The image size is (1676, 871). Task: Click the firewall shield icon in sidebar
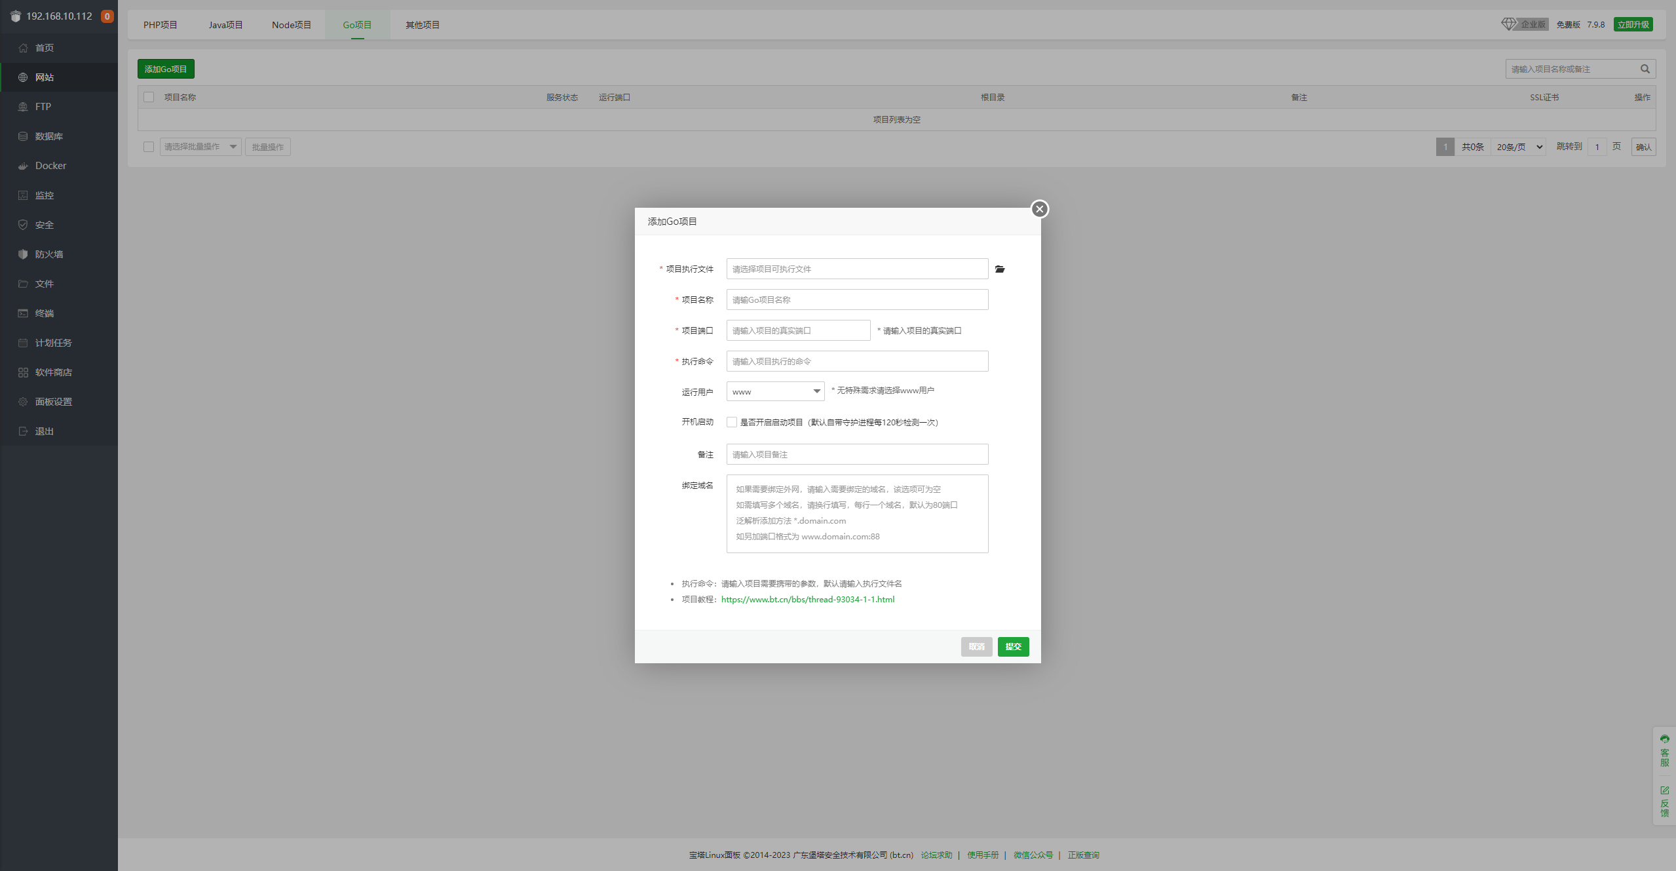23,254
